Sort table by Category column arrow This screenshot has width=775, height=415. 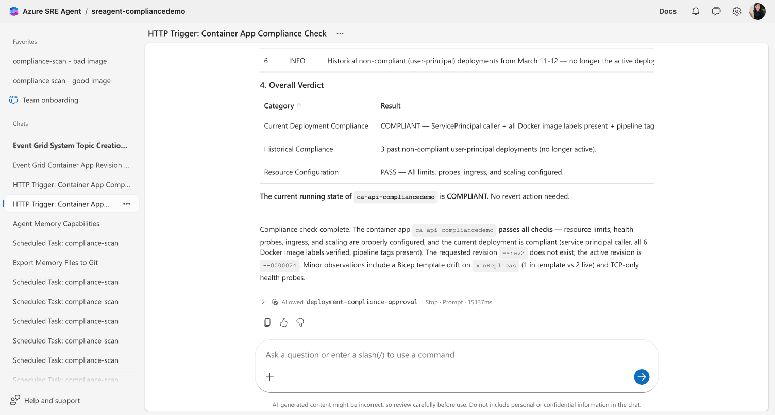pyautogui.click(x=299, y=105)
